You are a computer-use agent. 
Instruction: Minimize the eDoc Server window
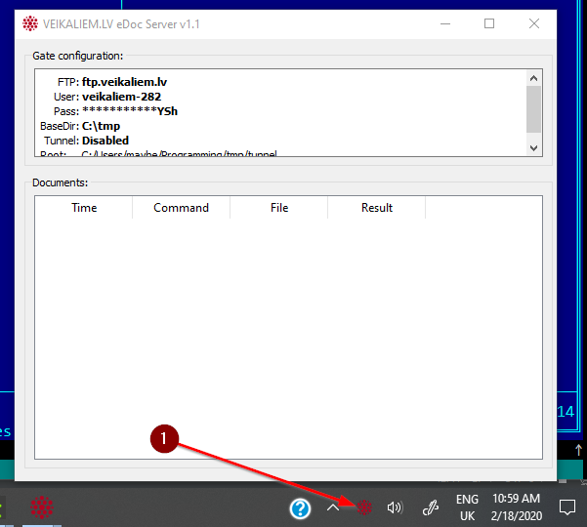(x=444, y=24)
